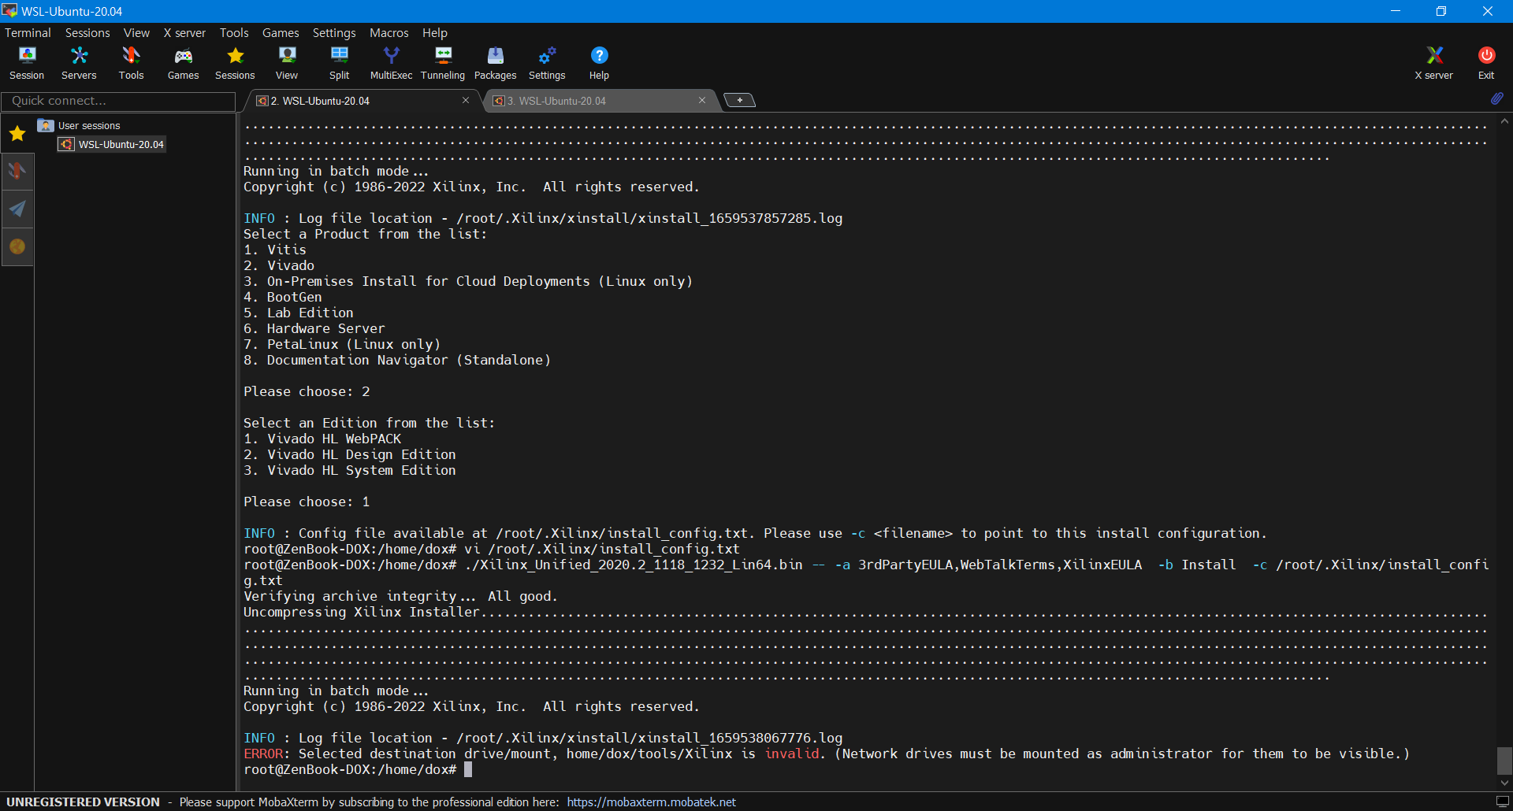Select the User sessions folder

[x=80, y=126]
